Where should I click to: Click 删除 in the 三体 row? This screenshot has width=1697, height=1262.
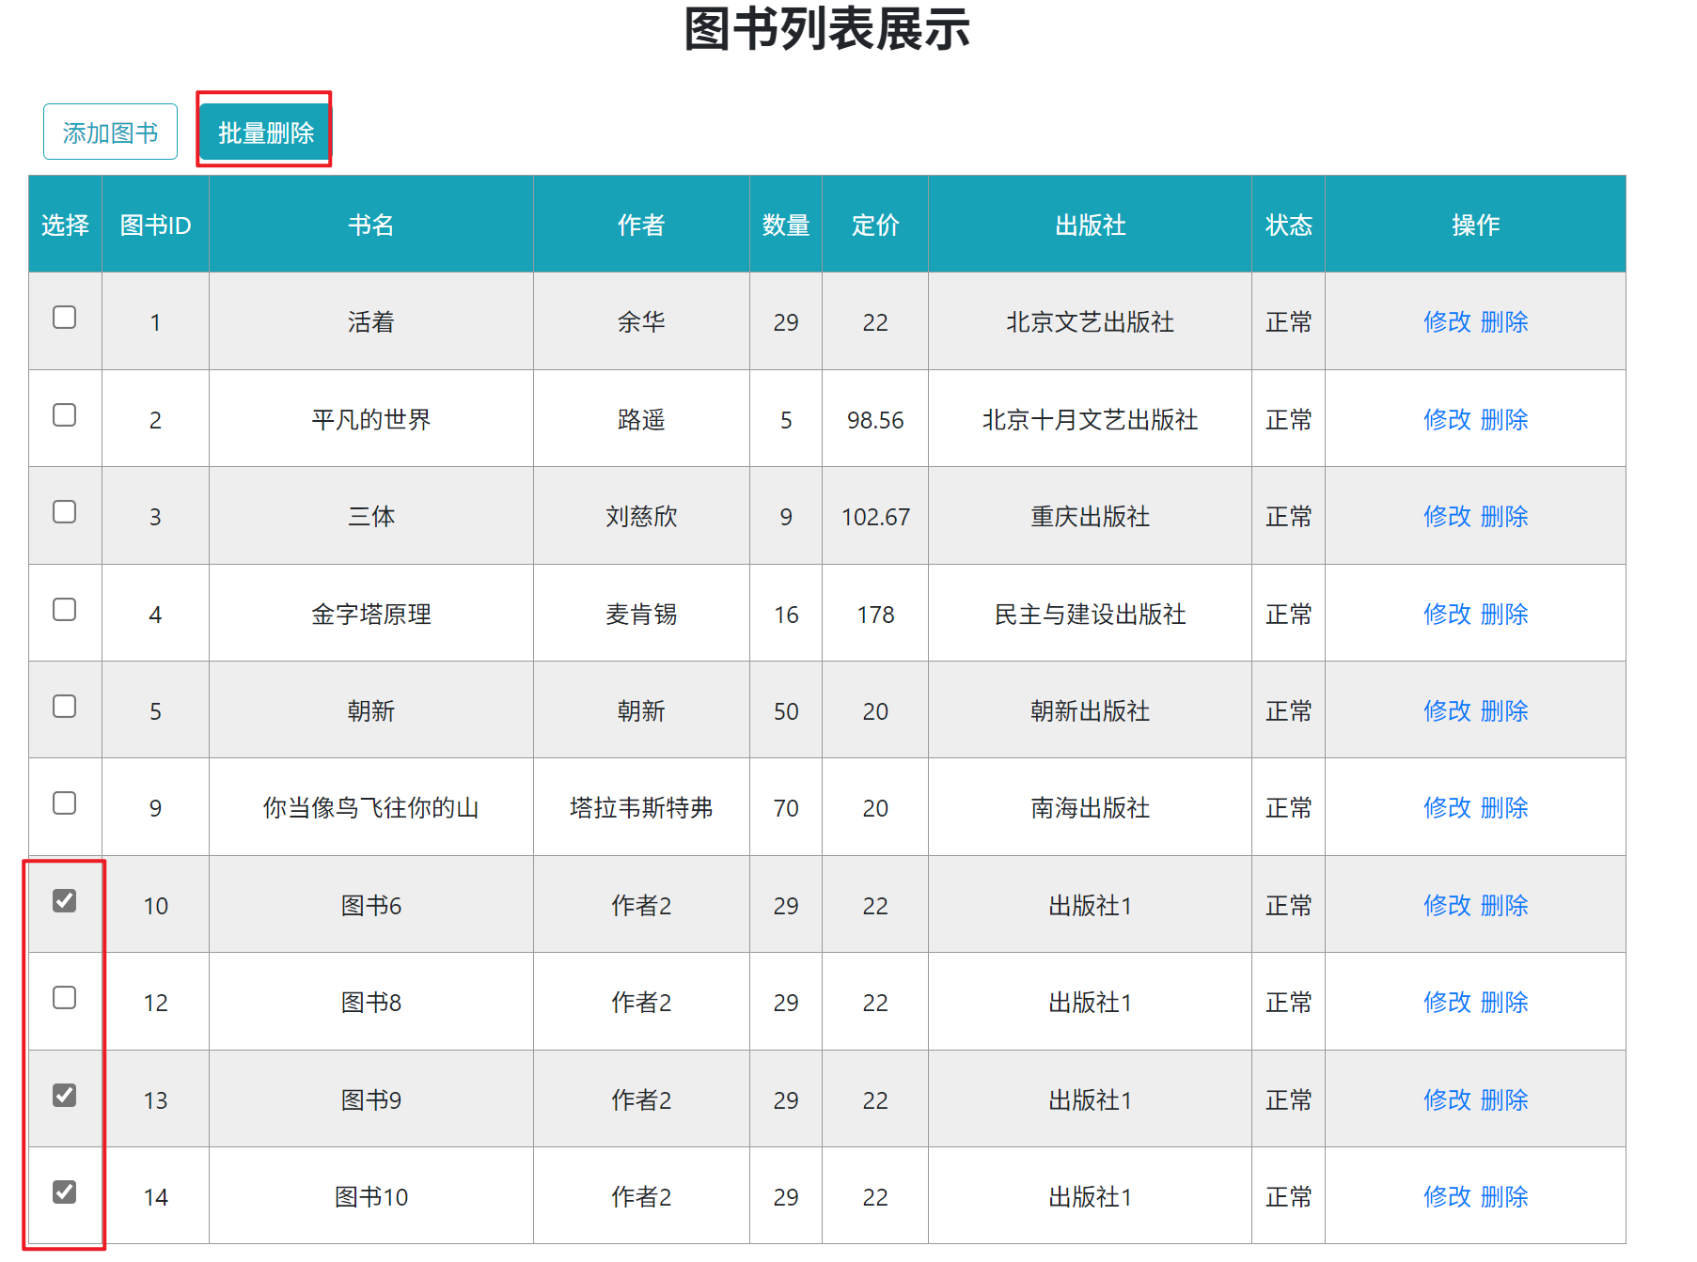pyautogui.click(x=1504, y=516)
